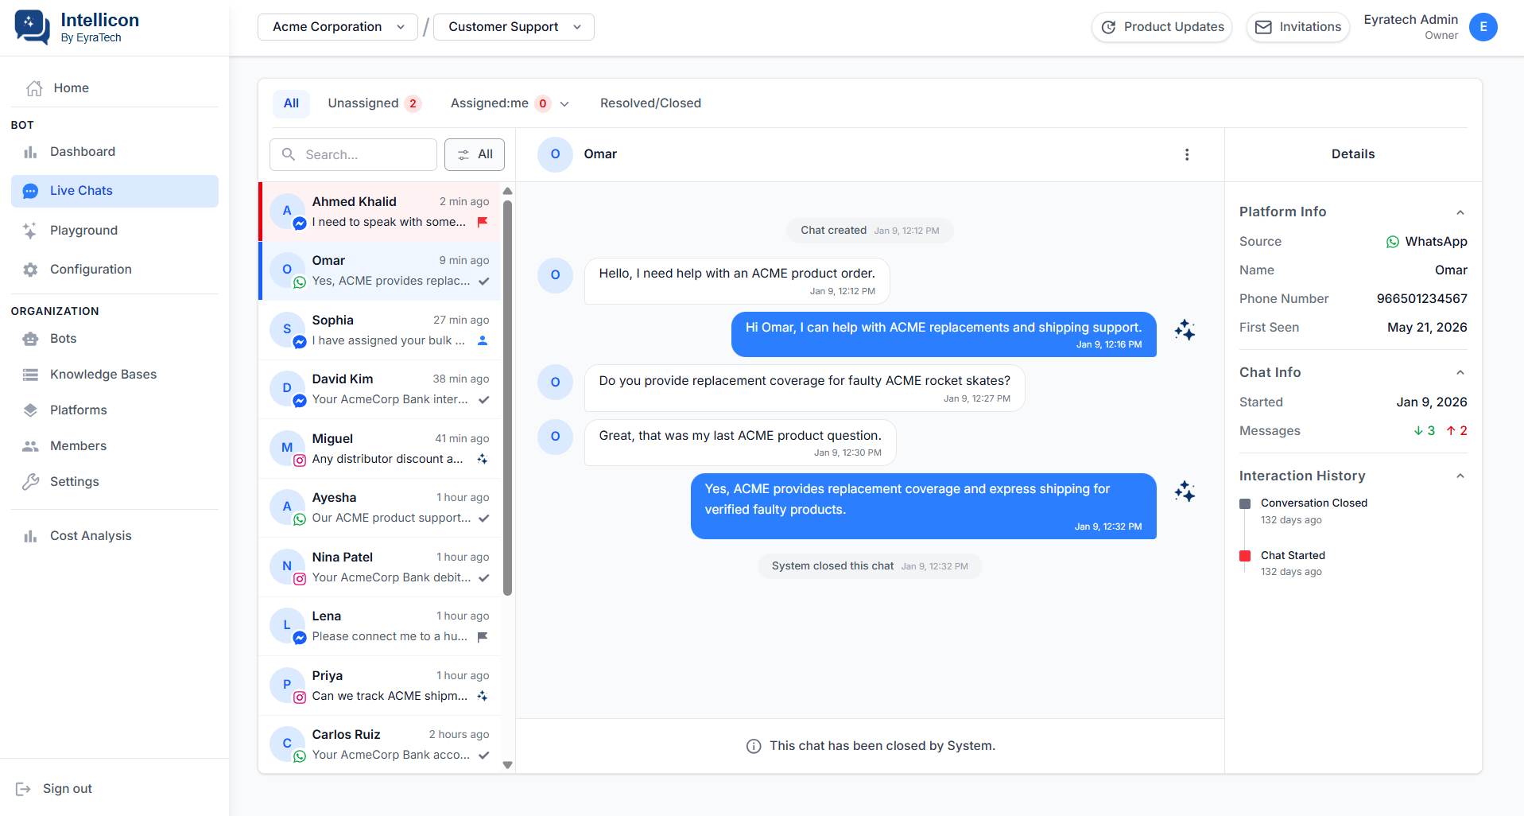Open the Members people icon

tap(30, 446)
